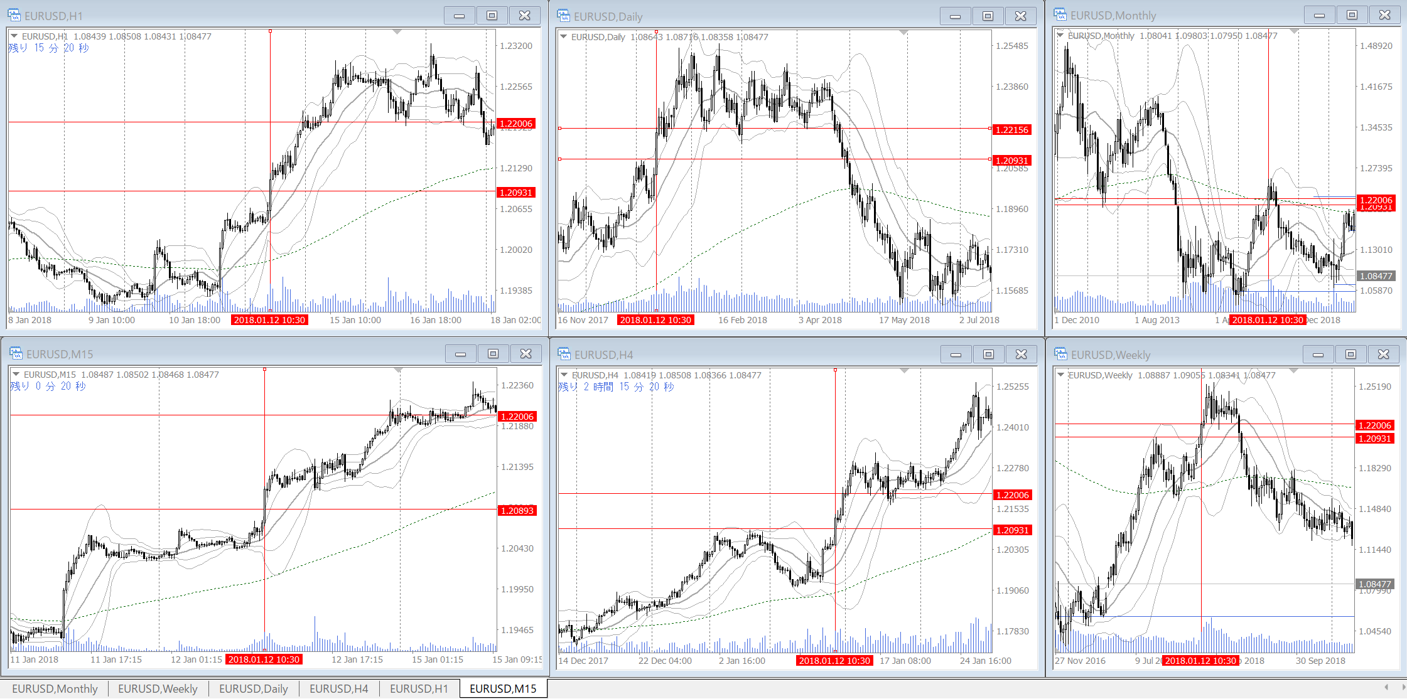Click the 2018.01.12 10:30 date label in Daily chart
Image resolution: width=1407 pixels, height=699 pixels.
coord(655,320)
